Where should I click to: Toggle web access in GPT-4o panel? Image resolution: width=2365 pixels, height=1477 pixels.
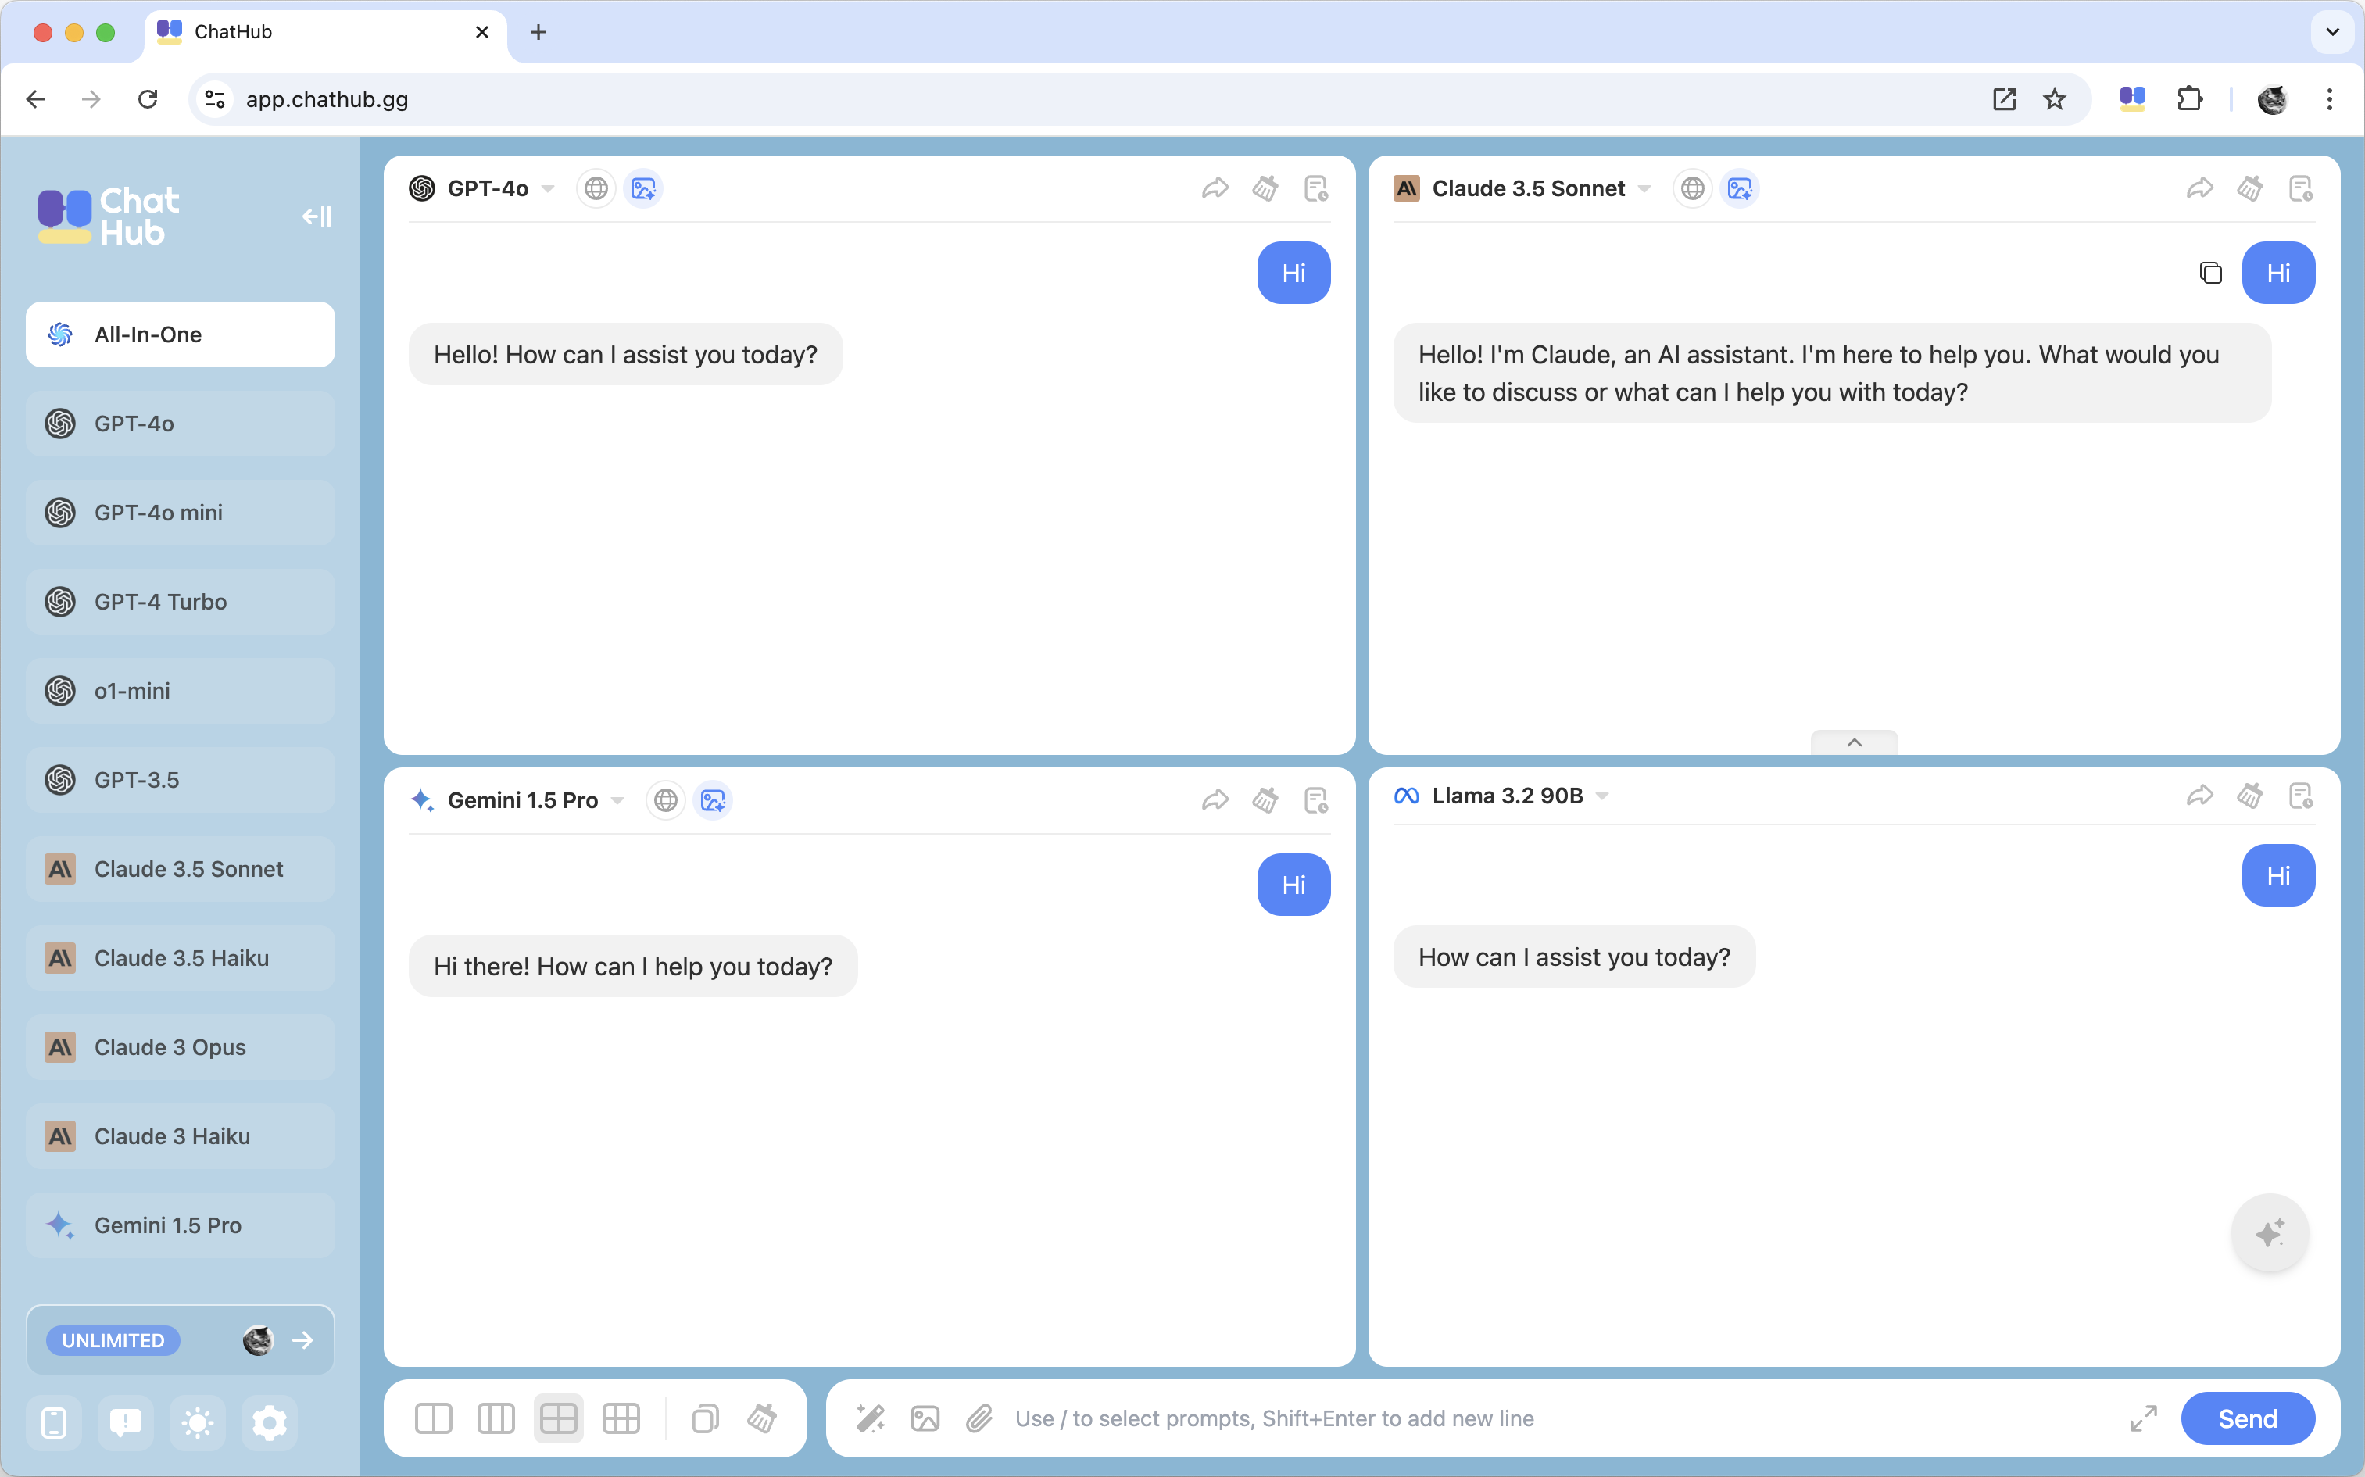pos(596,188)
